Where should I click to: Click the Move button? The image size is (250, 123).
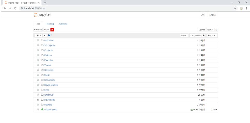pyautogui.click(x=47, y=30)
